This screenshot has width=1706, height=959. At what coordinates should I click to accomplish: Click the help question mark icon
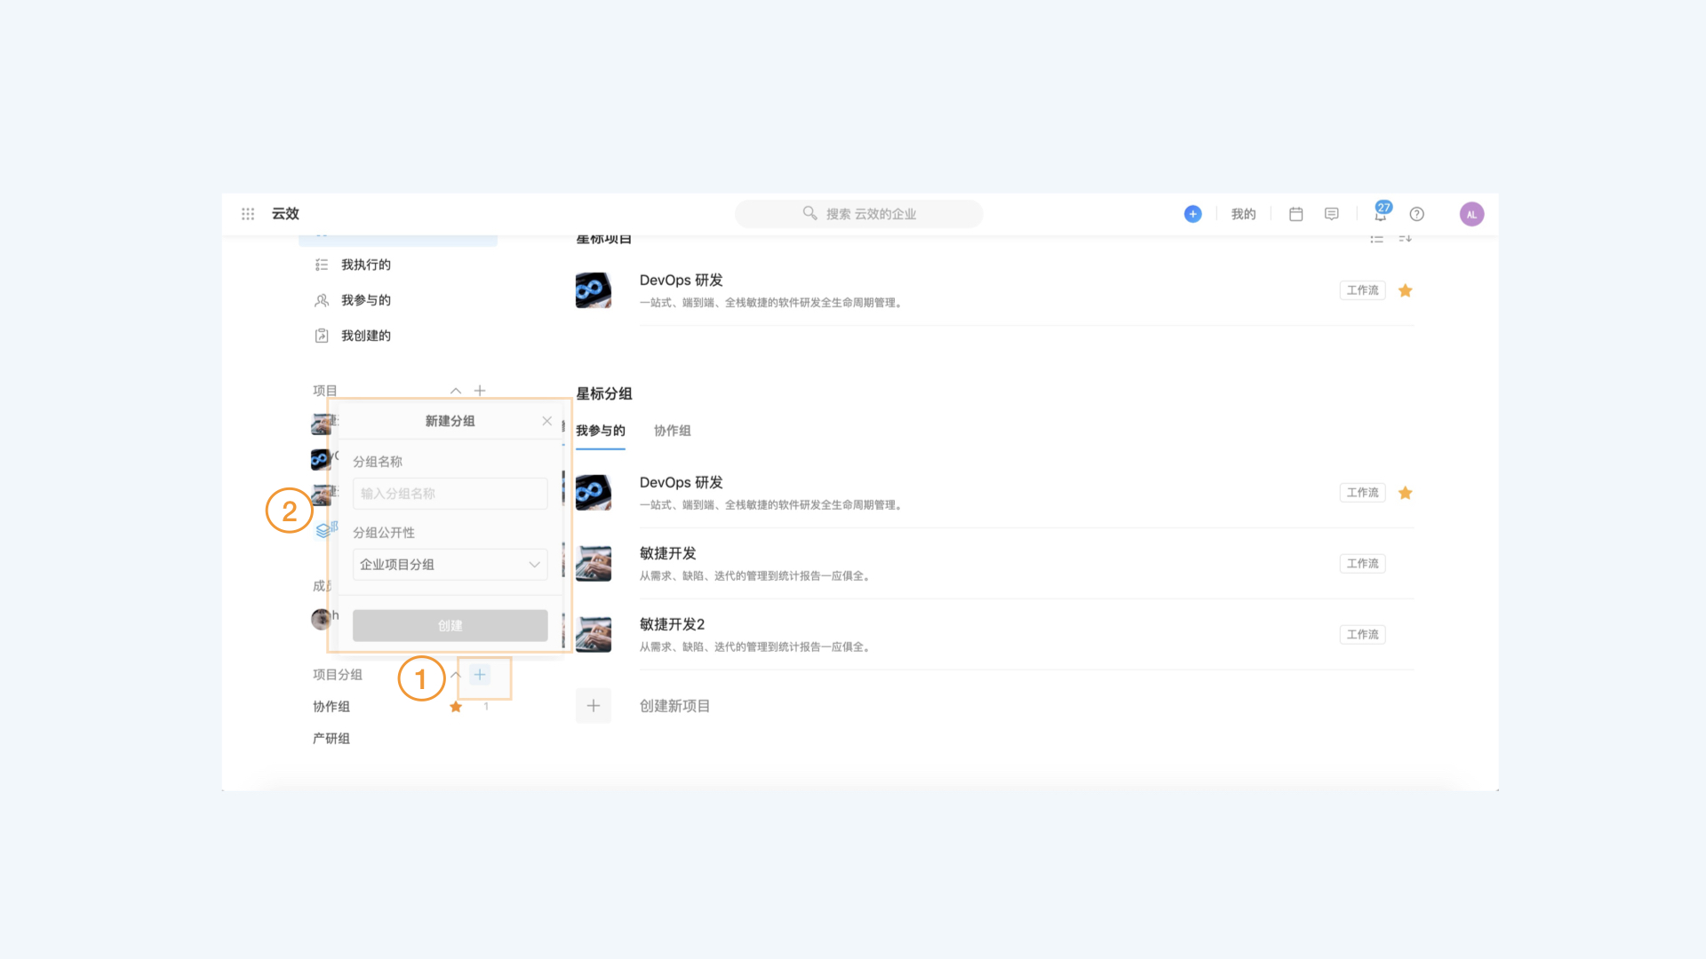click(x=1416, y=213)
